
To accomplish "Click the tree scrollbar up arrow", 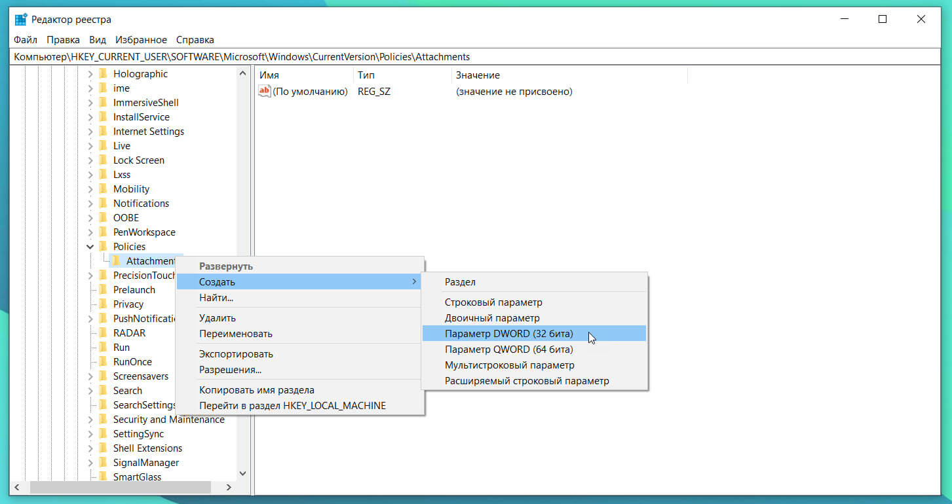I will (242, 73).
